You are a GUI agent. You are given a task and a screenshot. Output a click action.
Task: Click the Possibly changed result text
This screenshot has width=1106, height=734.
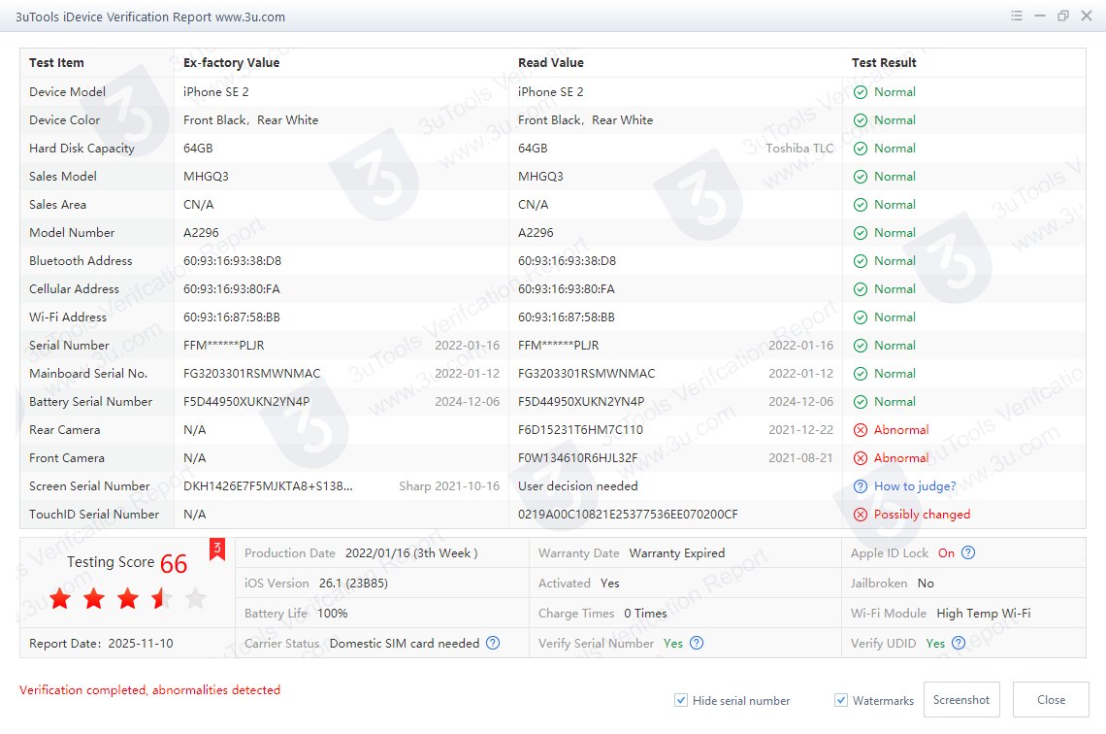click(922, 515)
